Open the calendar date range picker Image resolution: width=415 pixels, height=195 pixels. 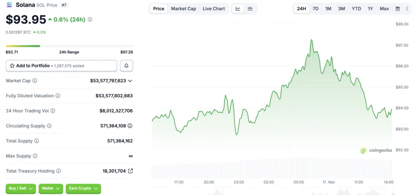[398, 9]
